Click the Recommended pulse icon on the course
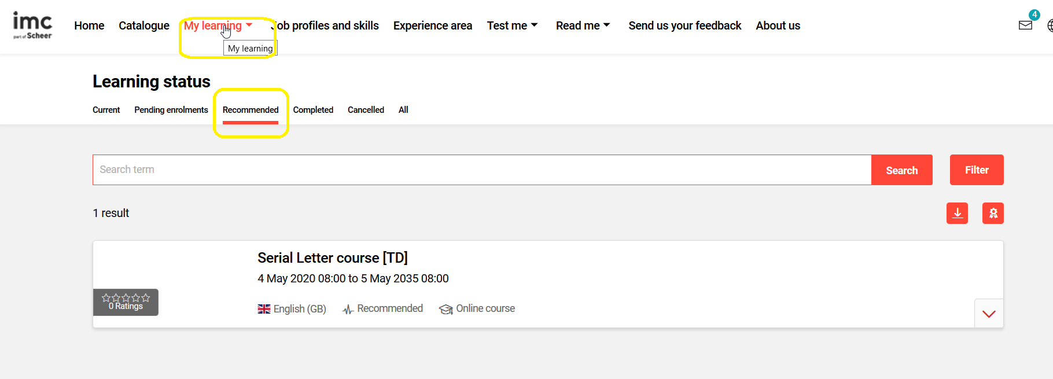Screen dimensions: 1053x379 (x=347, y=308)
